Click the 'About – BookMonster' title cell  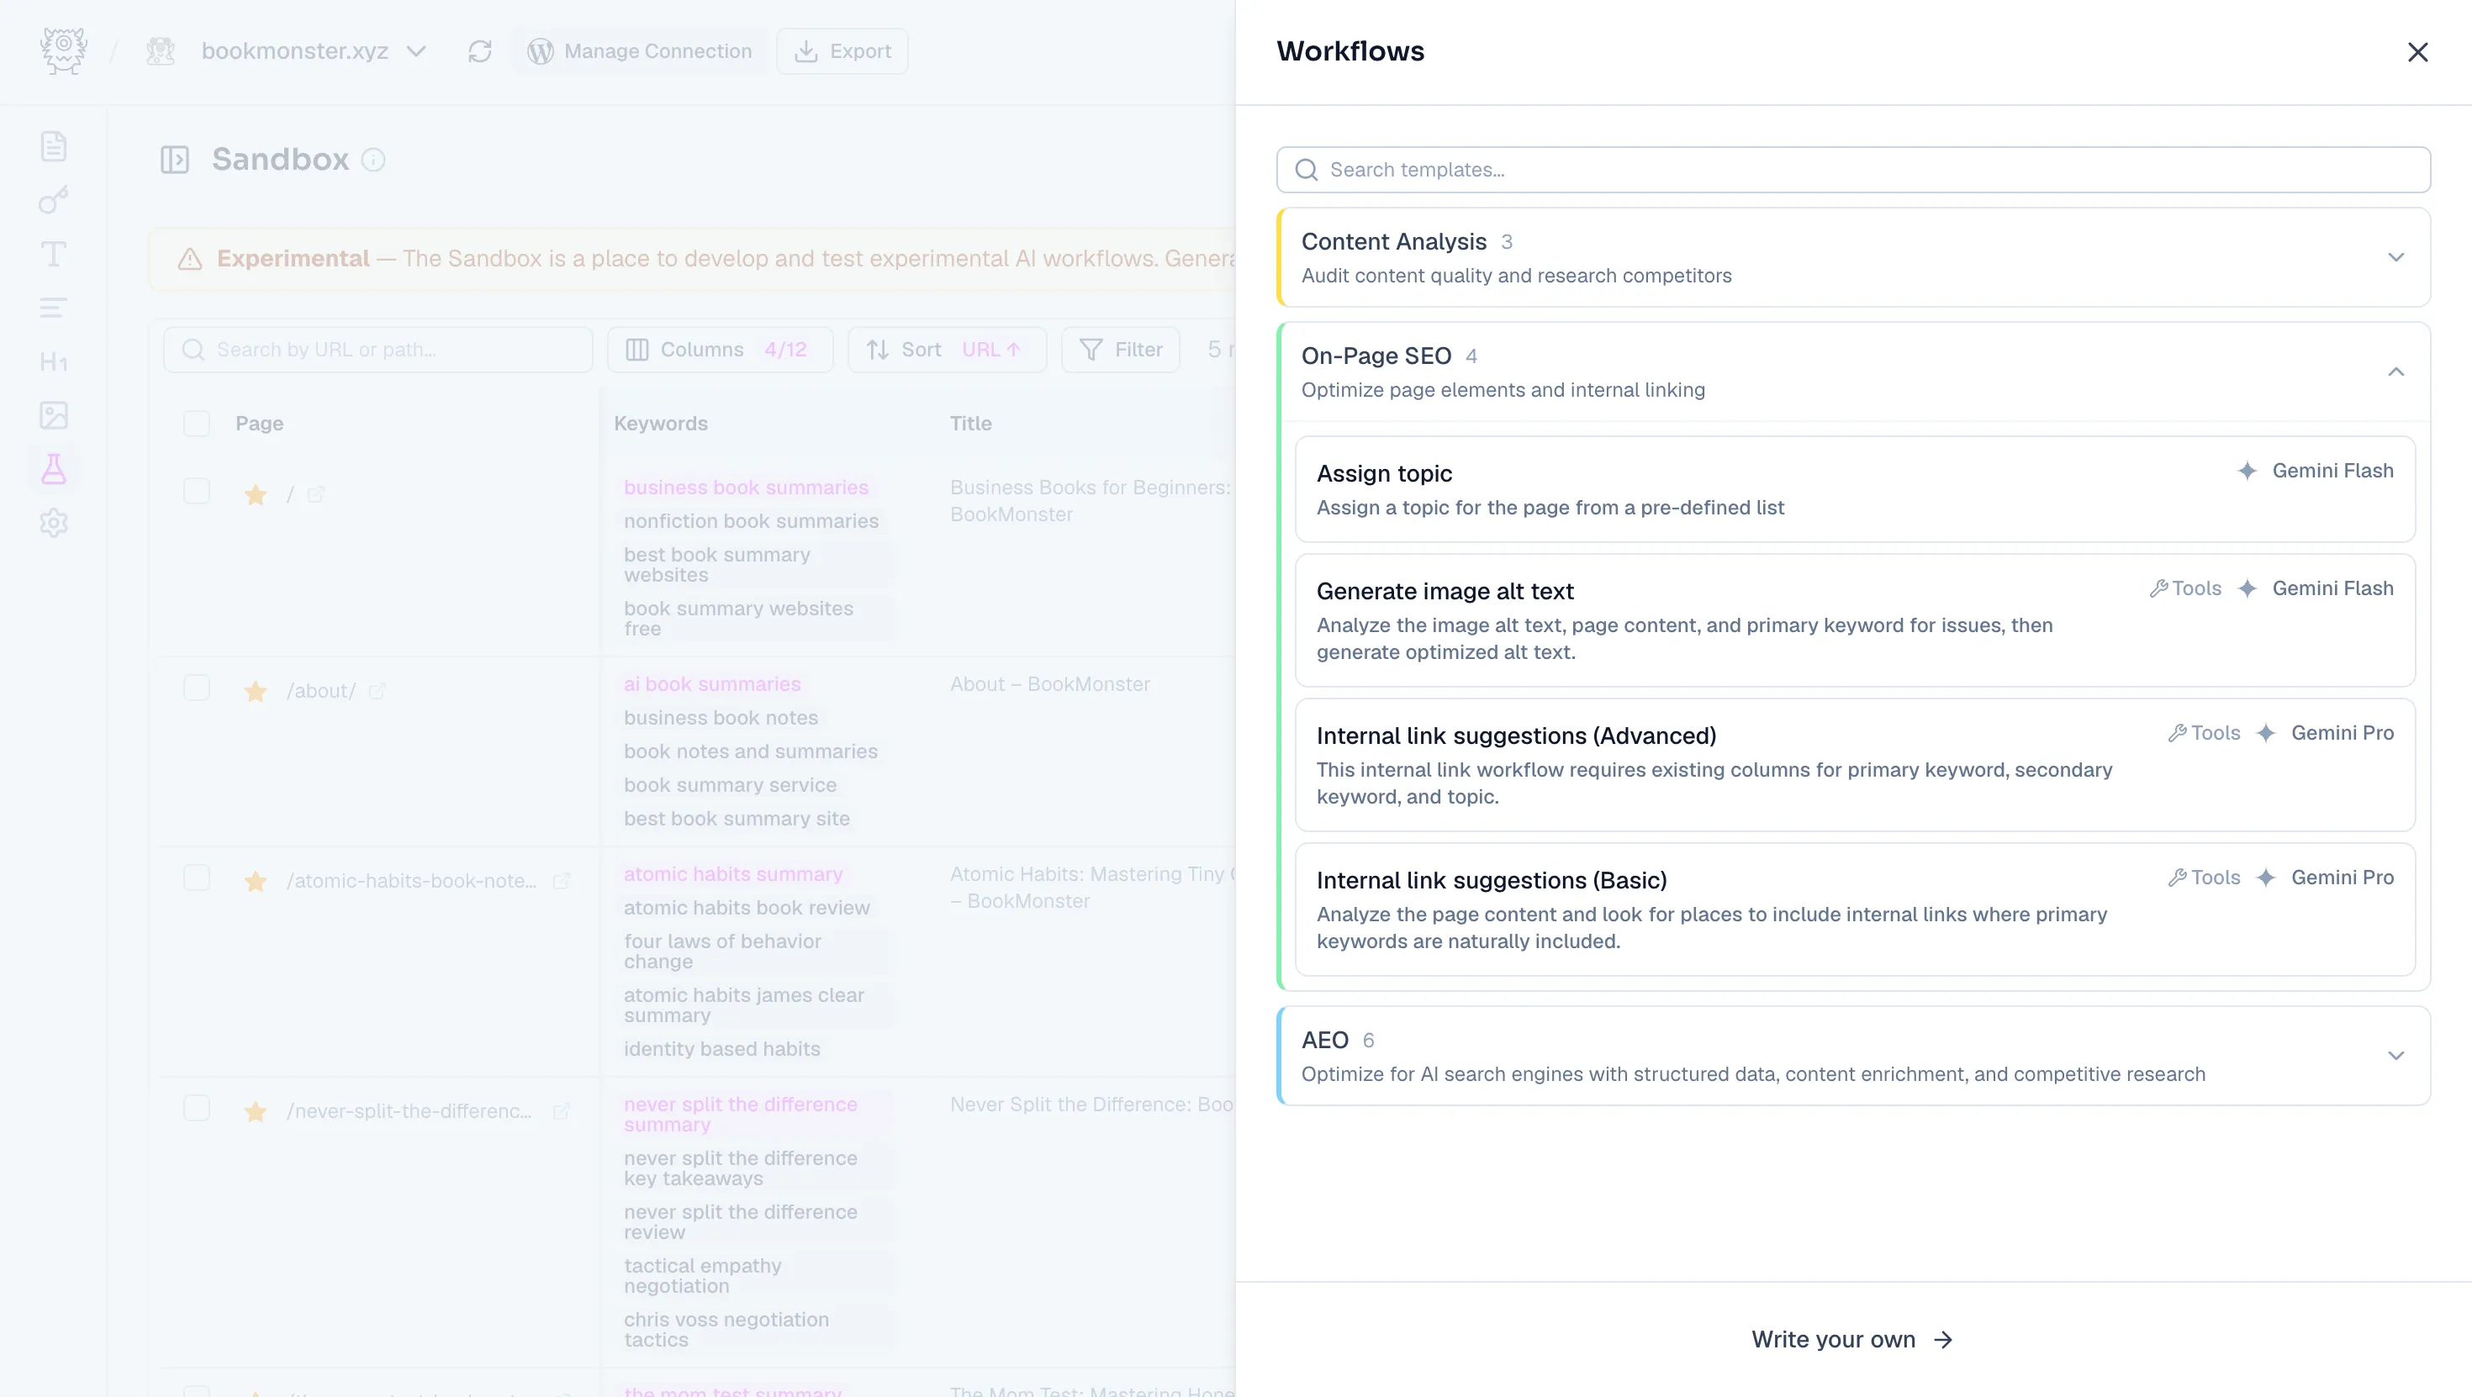pyautogui.click(x=1050, y=685)
